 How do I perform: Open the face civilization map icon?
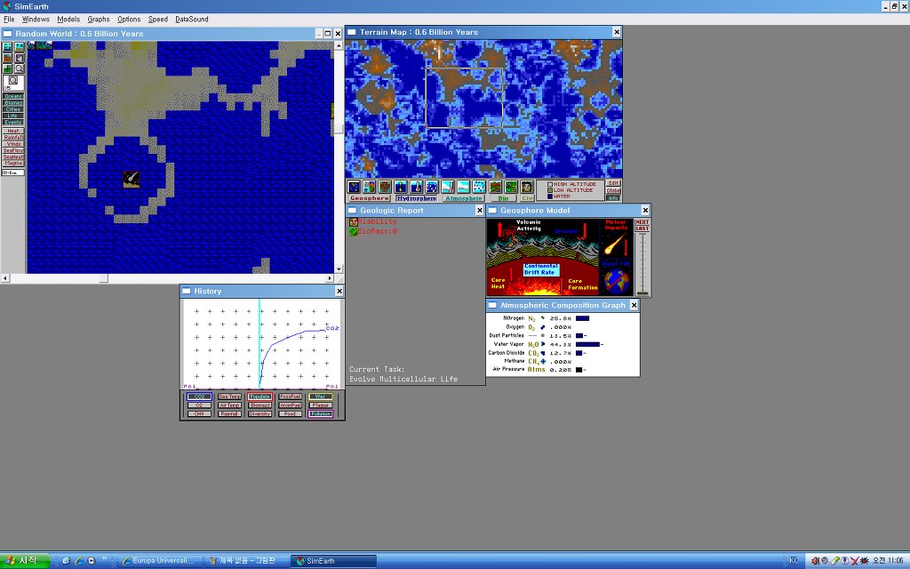[x=526, y=187]
